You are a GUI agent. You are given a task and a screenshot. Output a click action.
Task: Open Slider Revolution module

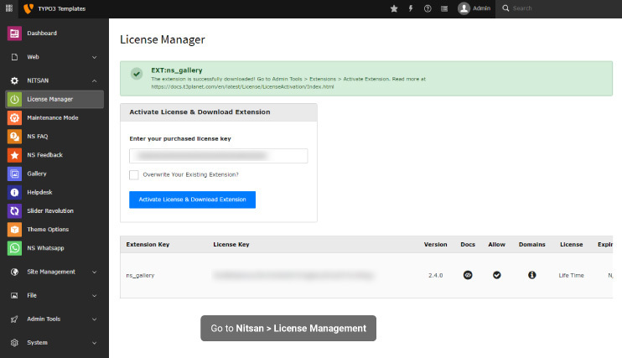[x=50, y=211]
